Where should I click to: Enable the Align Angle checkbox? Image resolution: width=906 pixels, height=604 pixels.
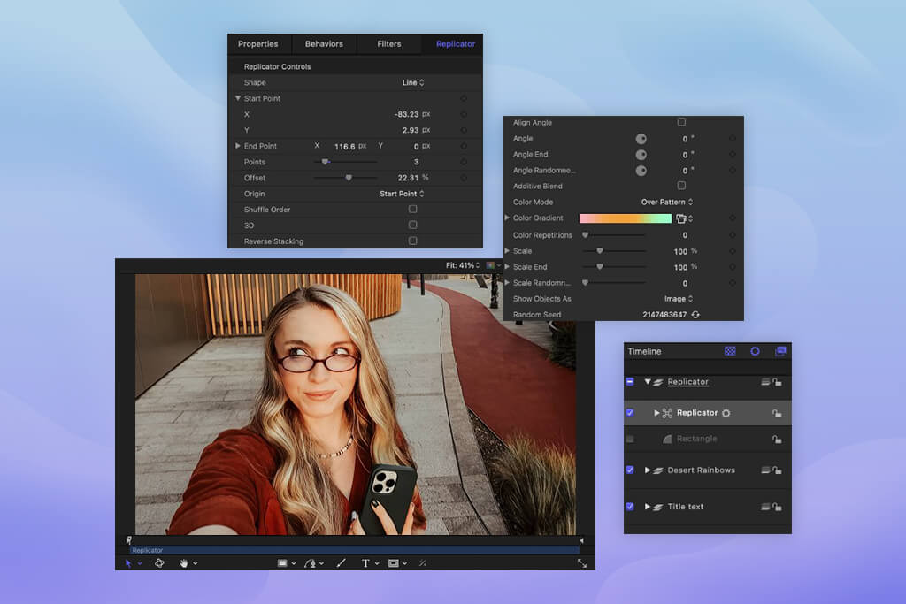pyautogui.click(x=681, y=122)
